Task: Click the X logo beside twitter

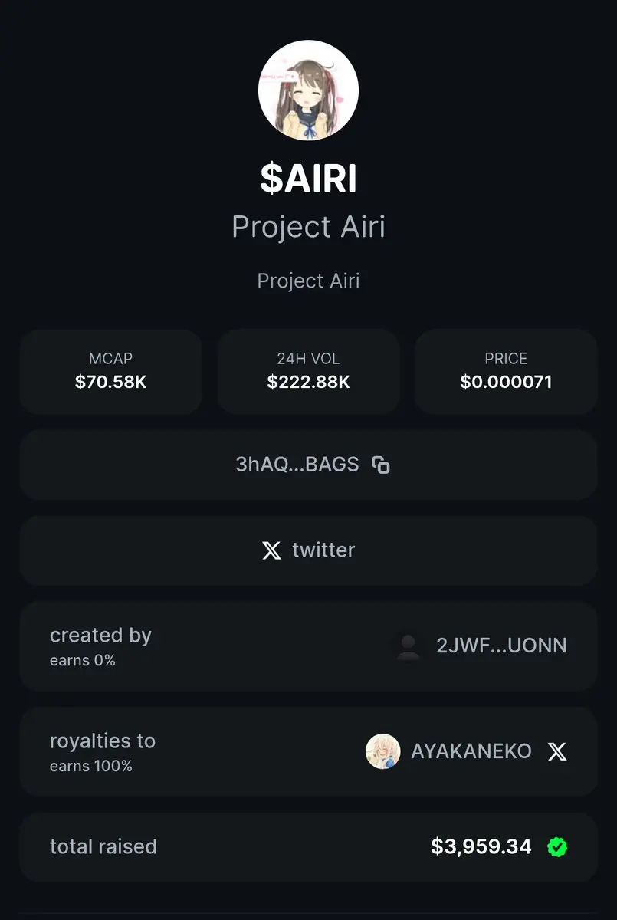Action: tap(271, 550)
